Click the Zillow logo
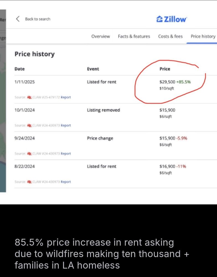Screen dimensions: 217x277 pos(171,19)
